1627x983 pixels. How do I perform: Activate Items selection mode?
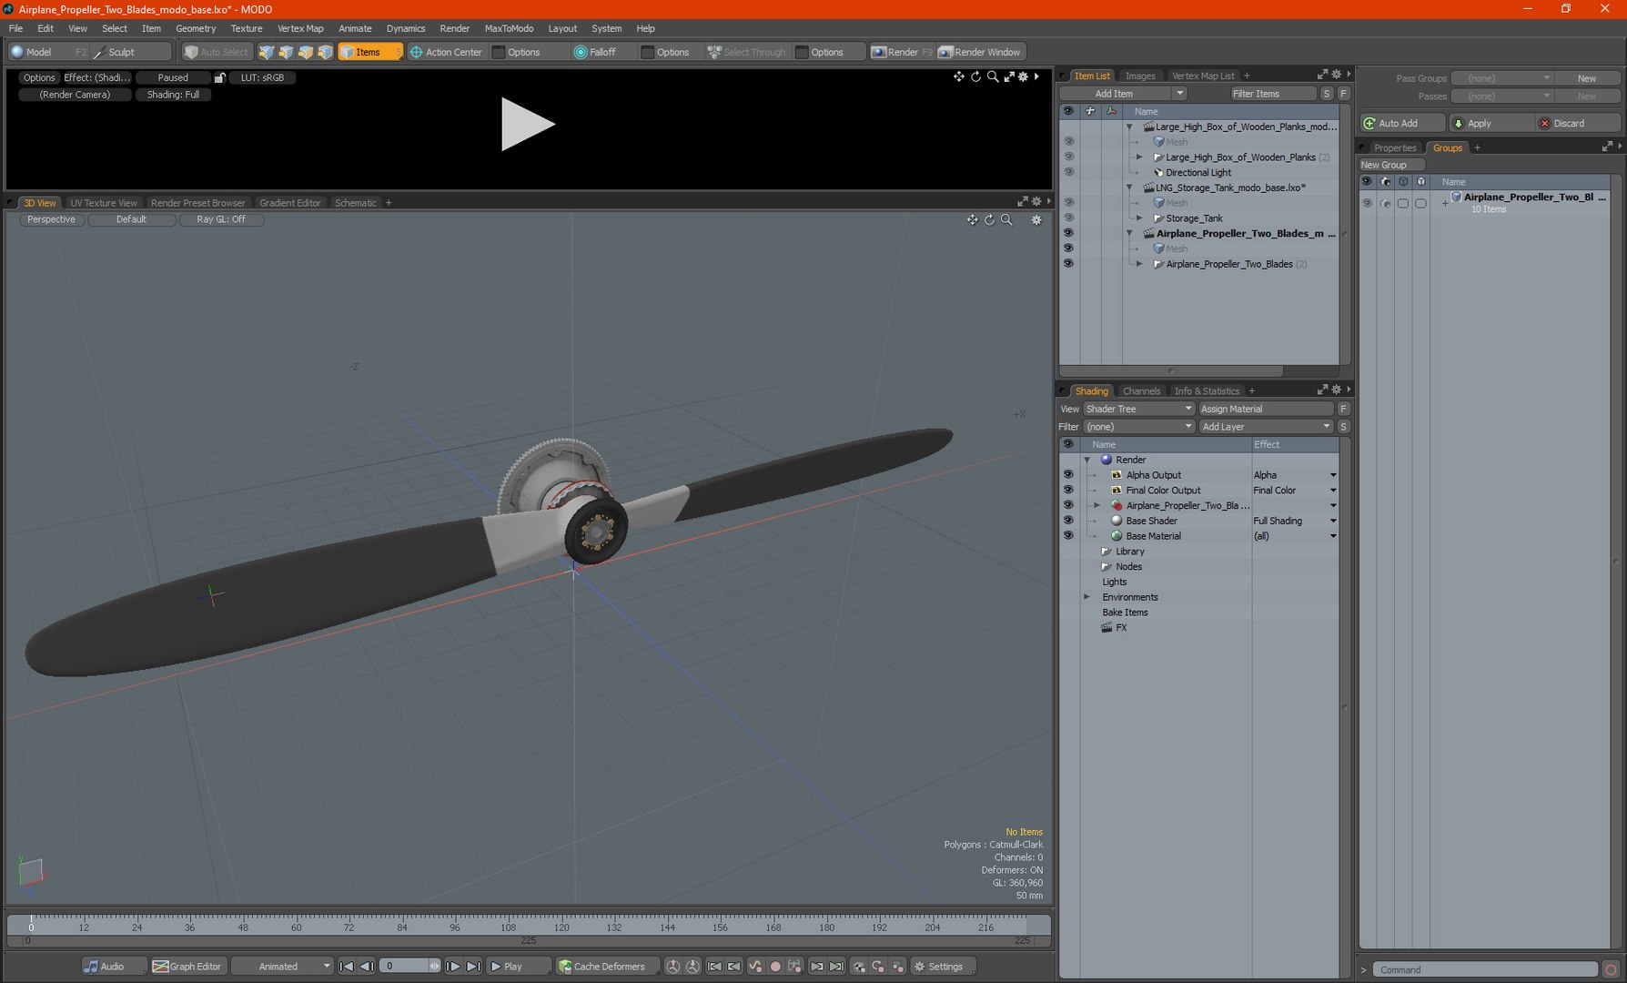tap(369, 52)
